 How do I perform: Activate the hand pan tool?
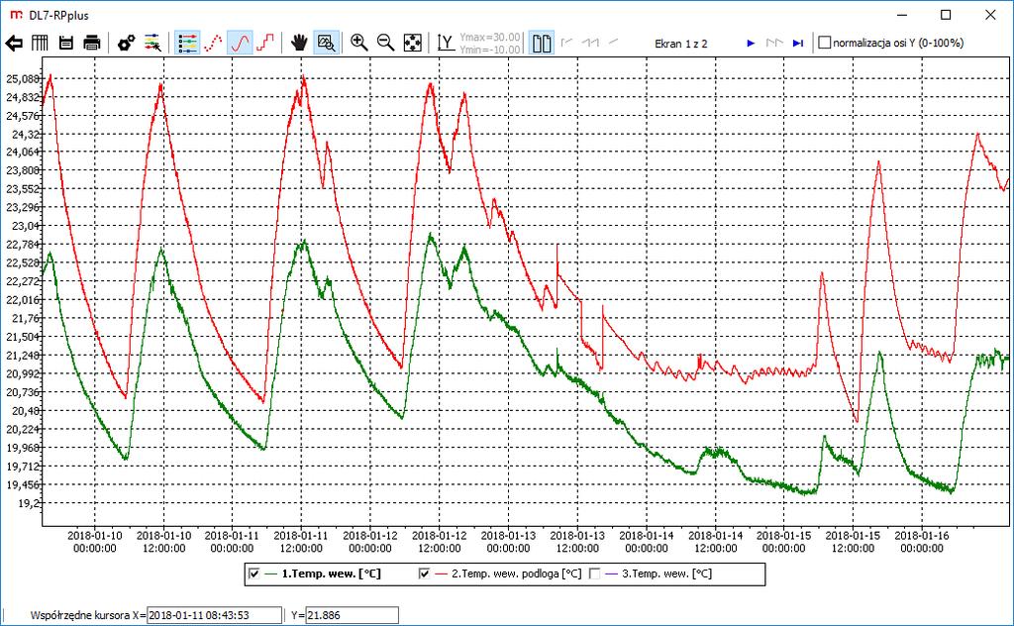pyautogui.click(x=299, y=44)
